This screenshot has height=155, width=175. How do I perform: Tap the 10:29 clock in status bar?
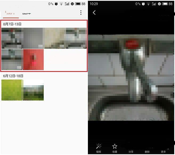(x=94, y=4)
